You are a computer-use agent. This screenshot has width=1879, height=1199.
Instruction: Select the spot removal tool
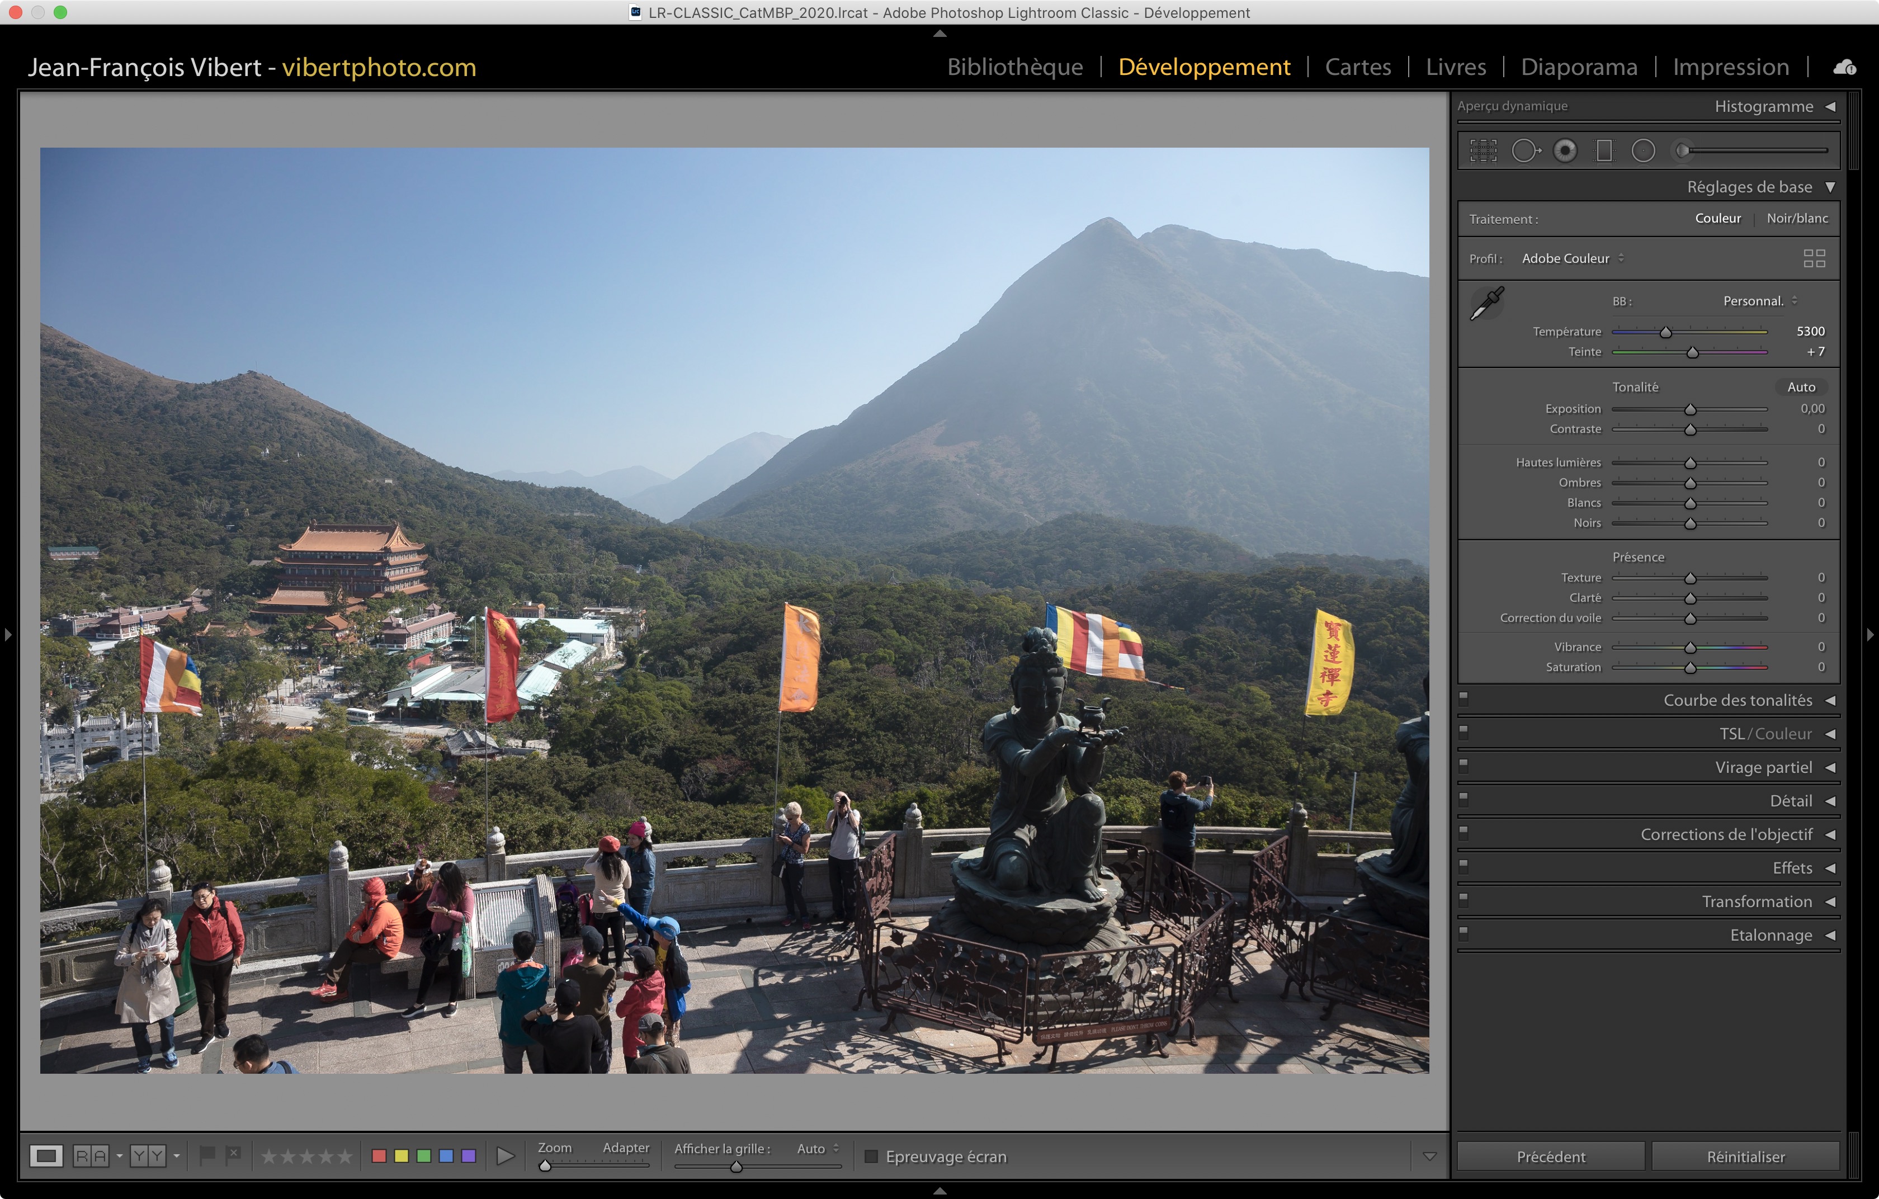(1526, 150)
